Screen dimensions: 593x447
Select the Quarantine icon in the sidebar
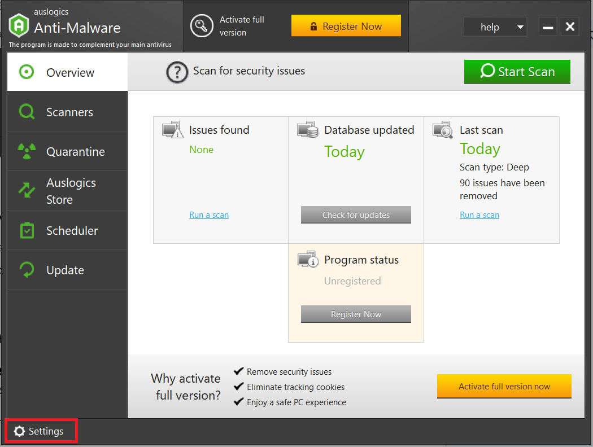coord(27,151)
